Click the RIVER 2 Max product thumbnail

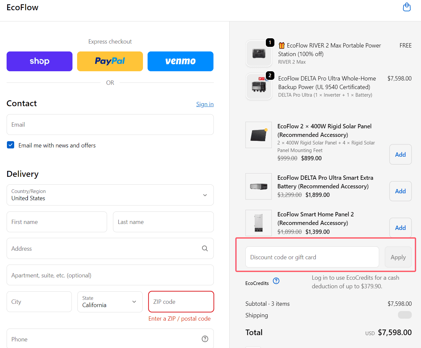tap(259, 53)
